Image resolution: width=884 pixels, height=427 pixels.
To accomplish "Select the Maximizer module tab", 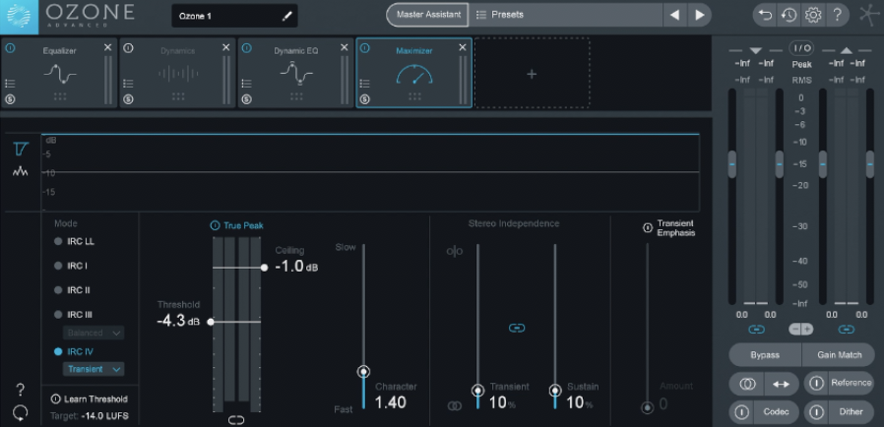I will tap(414, 73).
